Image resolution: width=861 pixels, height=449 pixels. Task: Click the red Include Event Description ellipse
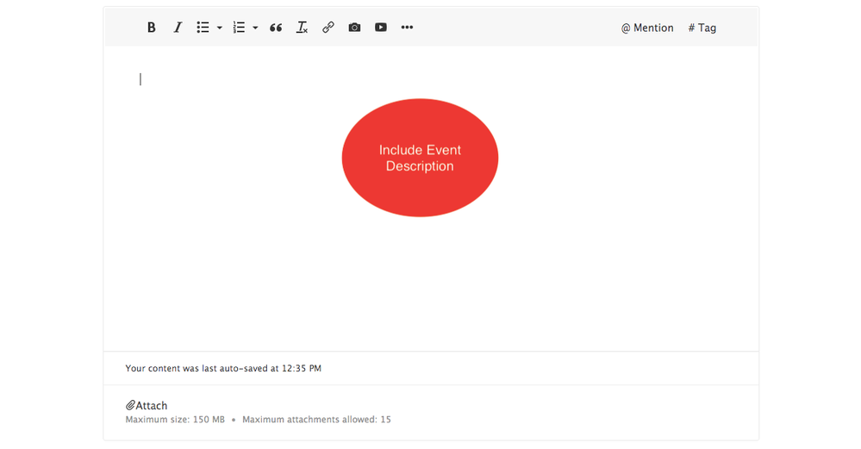[420, 158]
